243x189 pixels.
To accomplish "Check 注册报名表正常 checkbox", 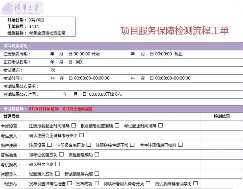I will coord(89,145).
